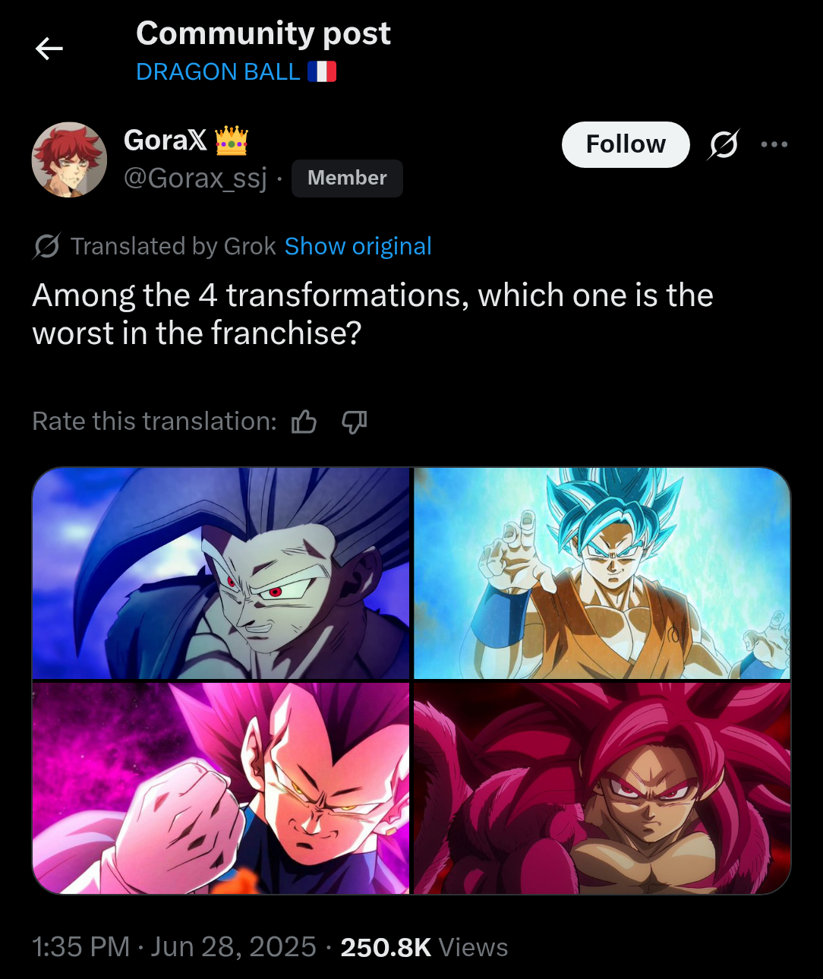
Task: Tap the crown emoji next to GoraX
Action: pyautogui.click(x=232, y=141)
